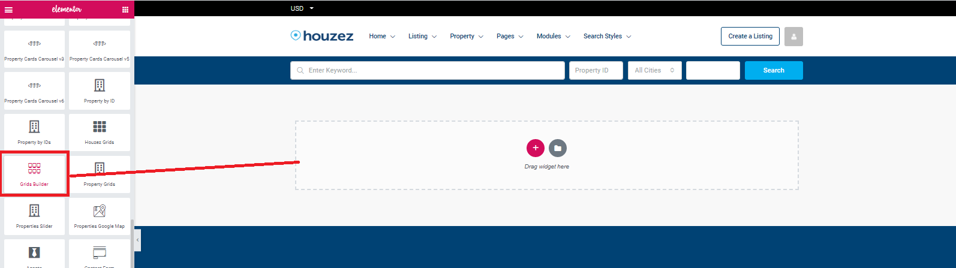Click the pink add new section button
The width and height of the screenshot is (956, 268).
[x=536, y=147]
